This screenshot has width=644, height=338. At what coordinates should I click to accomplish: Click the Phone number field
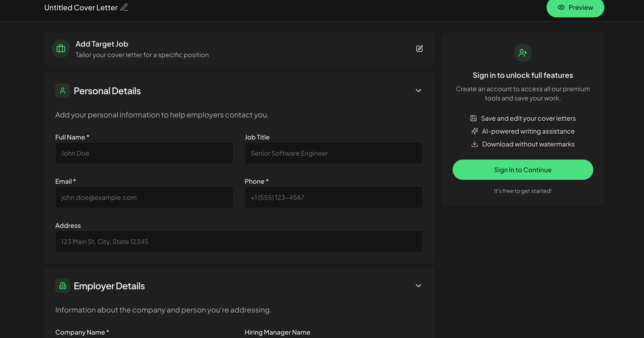pyautogui.click(x=333, y=198)
